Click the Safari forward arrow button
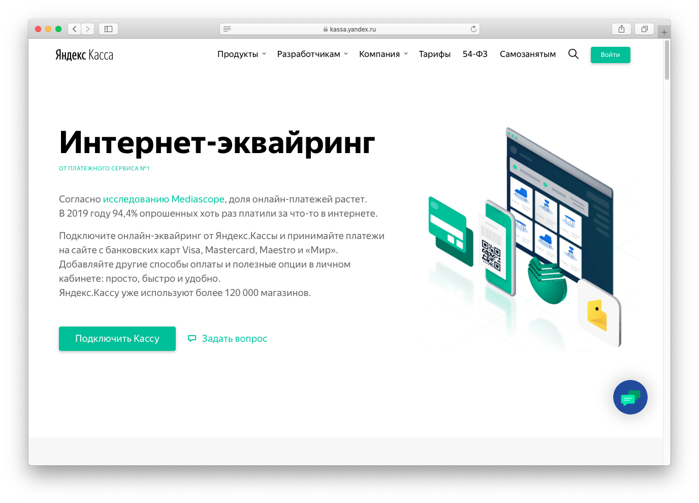 point(88,29)
